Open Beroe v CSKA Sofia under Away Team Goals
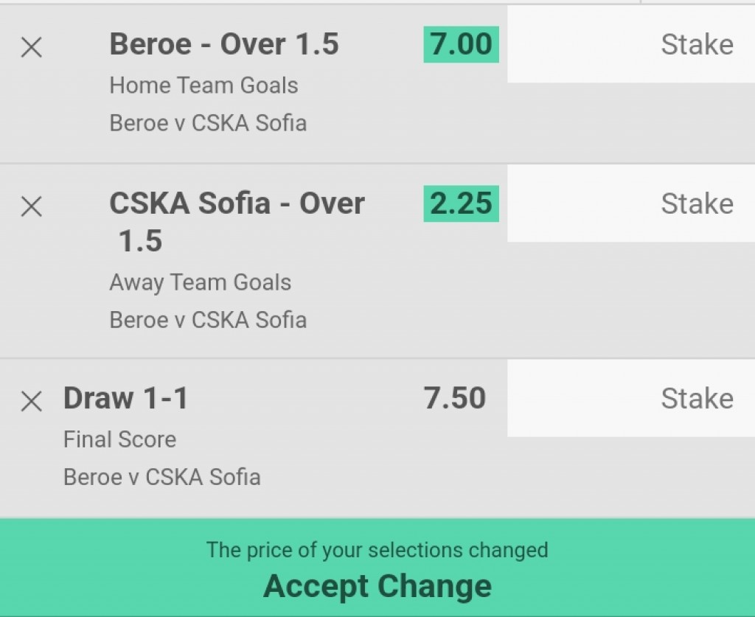Viewport: 755px width, 617px height. click(208, 320)
